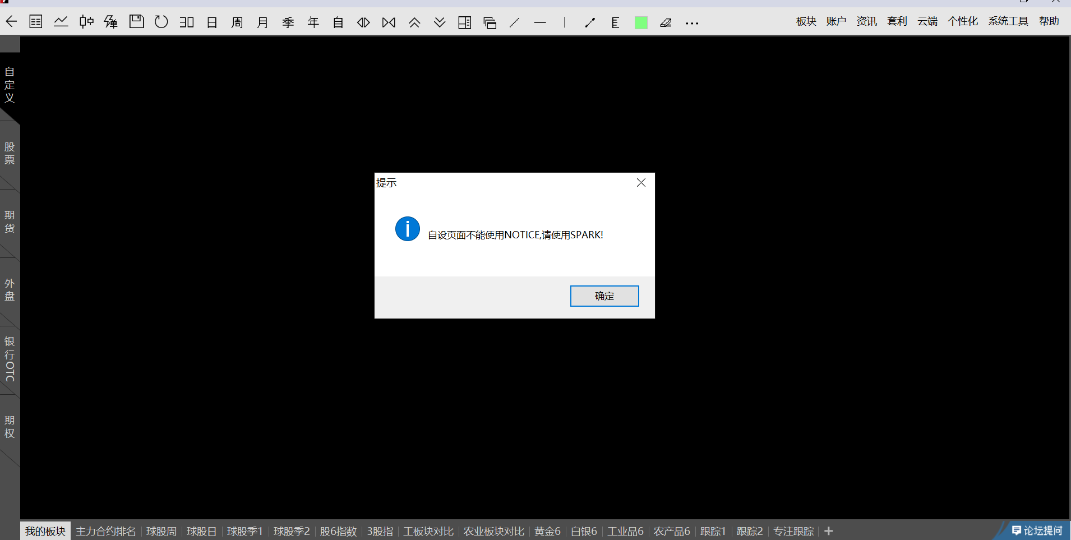Add a new page with plus button
The image size is (1071, 540).
pos(829,531)
